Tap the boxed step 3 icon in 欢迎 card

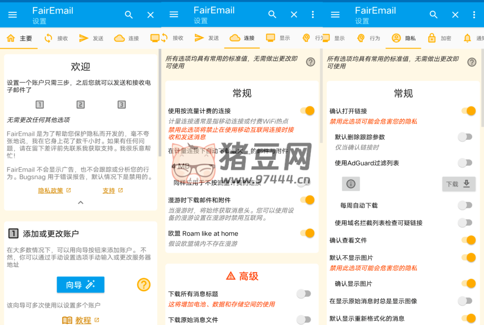click(x=122, y=105)
